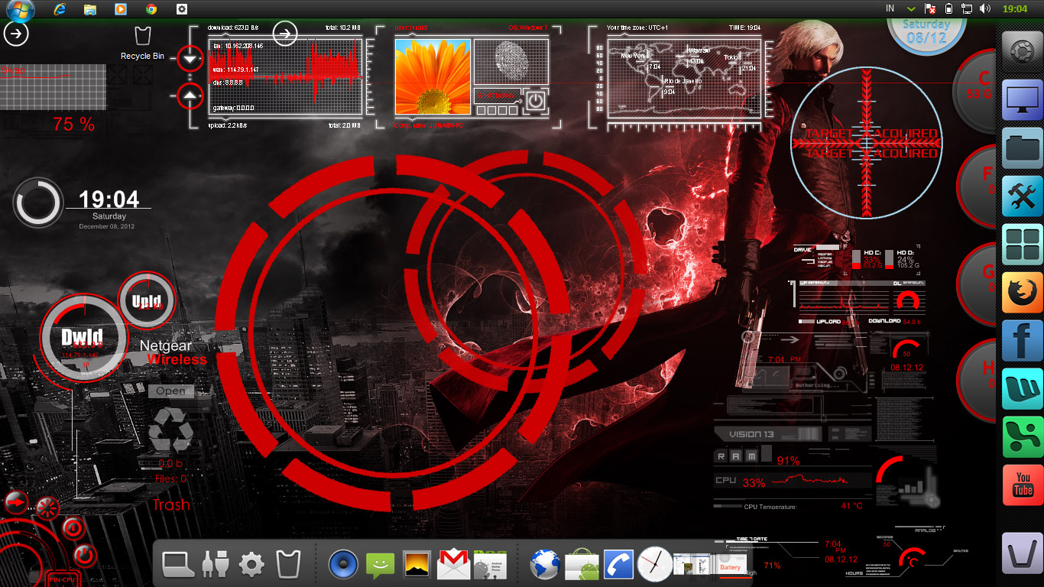The width and height of the screenshot is (1044, 587).
Task: Open the trash bin icon at the right dock bottom
Action: 1023,553
